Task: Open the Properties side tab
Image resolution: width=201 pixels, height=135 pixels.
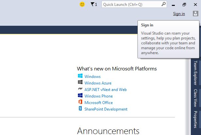Action: [x=195, y=120]
